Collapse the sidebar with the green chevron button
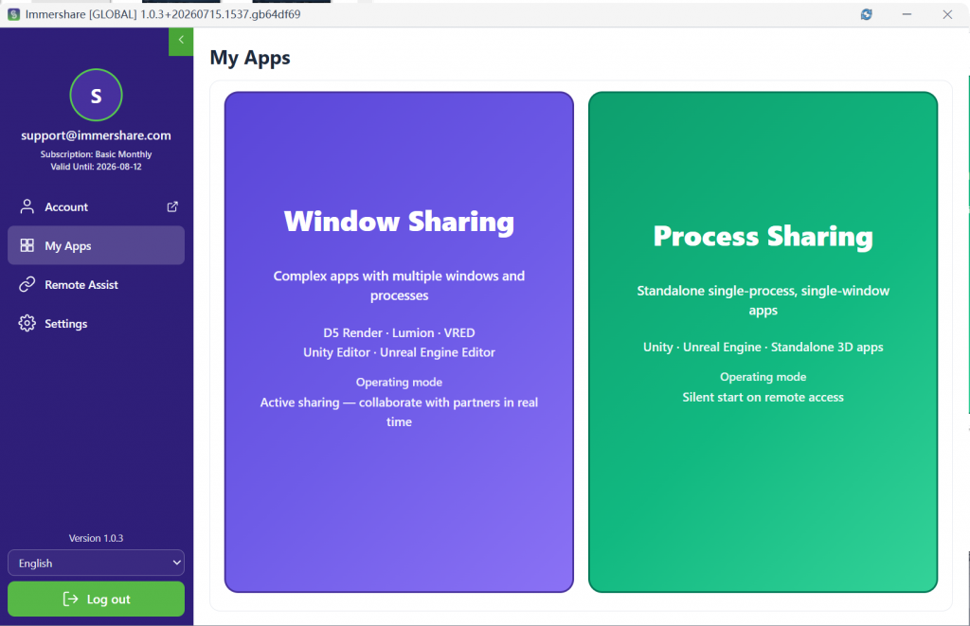Screen dimensions: 970x626 (181, 42)
